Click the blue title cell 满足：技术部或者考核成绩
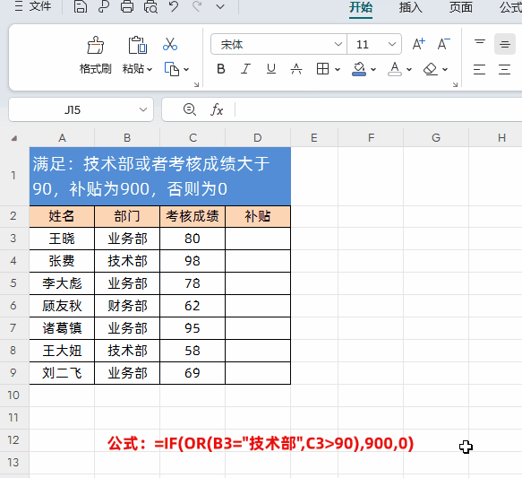The width and height of the screenshot is (522, 478). (159, 177)
